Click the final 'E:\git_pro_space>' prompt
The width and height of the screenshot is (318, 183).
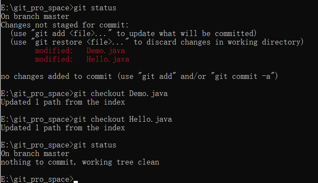pyautogui.click(x=37, y=179)
